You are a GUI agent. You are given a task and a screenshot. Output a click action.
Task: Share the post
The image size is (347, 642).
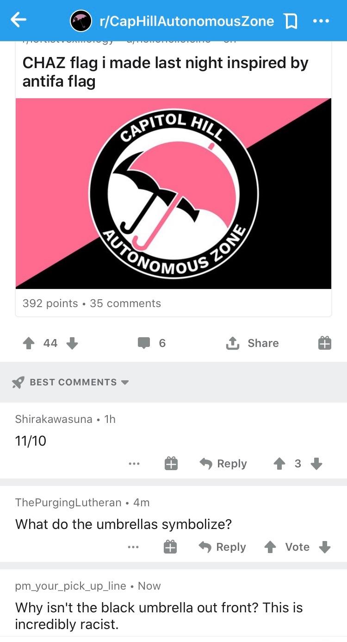[252, 343]
